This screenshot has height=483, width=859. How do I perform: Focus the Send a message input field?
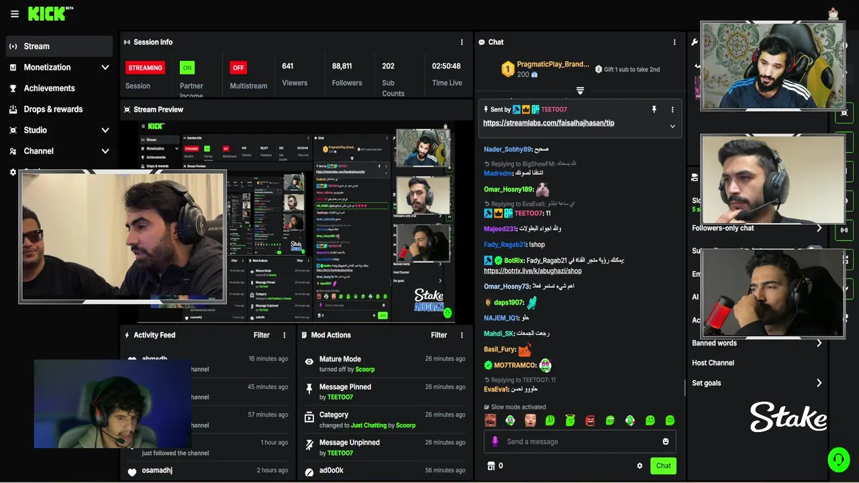point(580,441)
